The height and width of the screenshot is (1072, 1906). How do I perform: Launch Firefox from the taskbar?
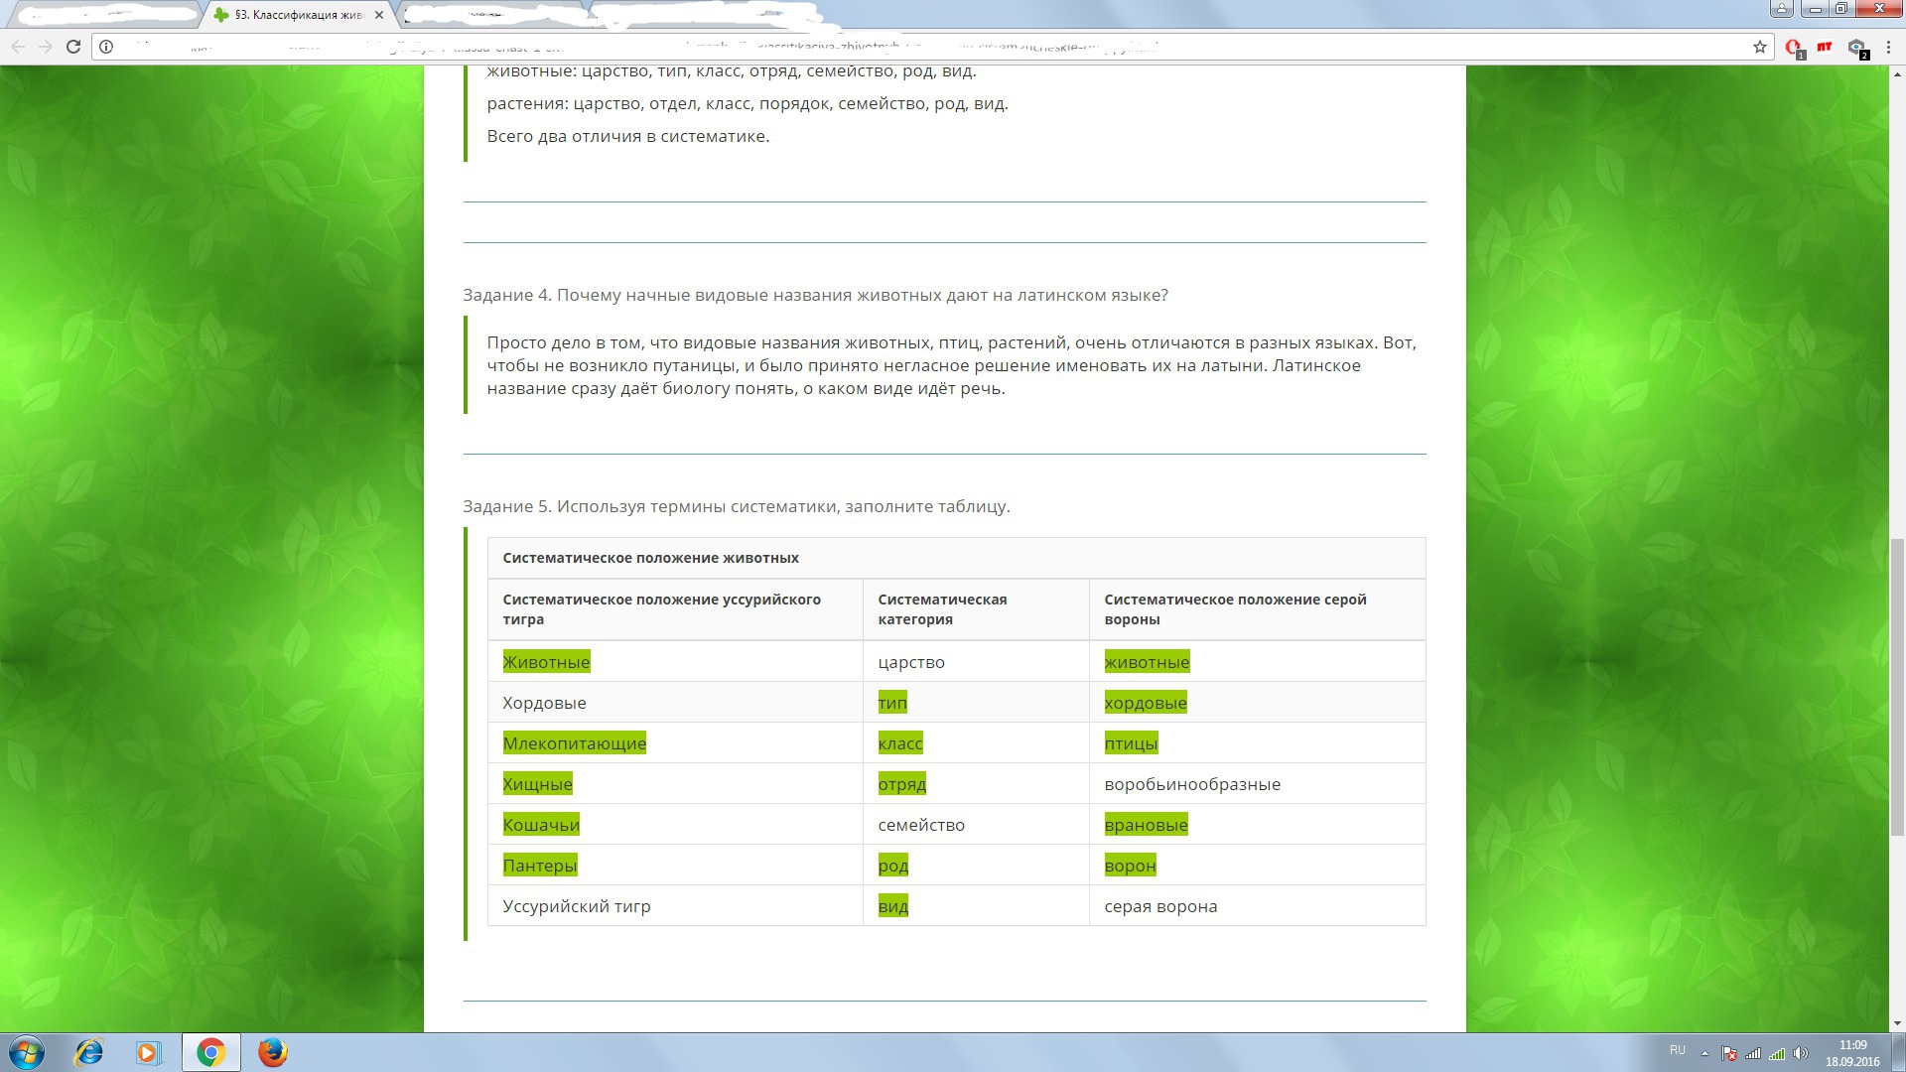[x=273, y=1052]
